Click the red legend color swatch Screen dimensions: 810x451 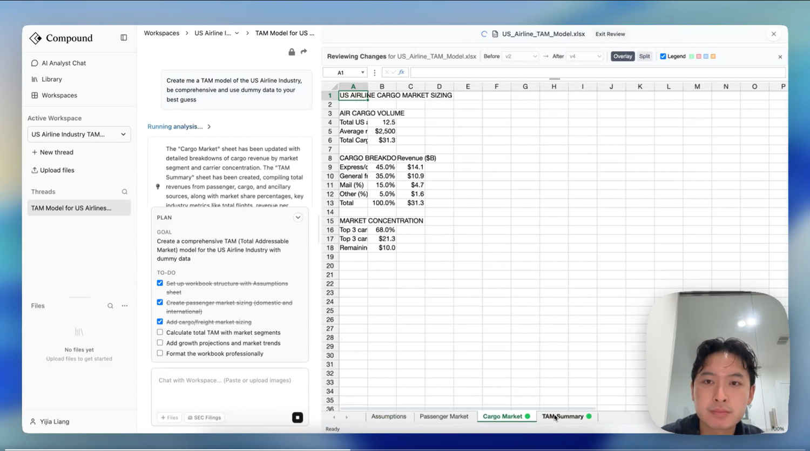coord(699,56)
